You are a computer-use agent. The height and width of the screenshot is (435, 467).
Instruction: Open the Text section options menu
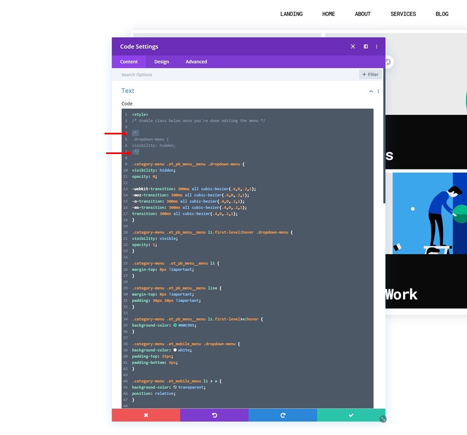378,91
